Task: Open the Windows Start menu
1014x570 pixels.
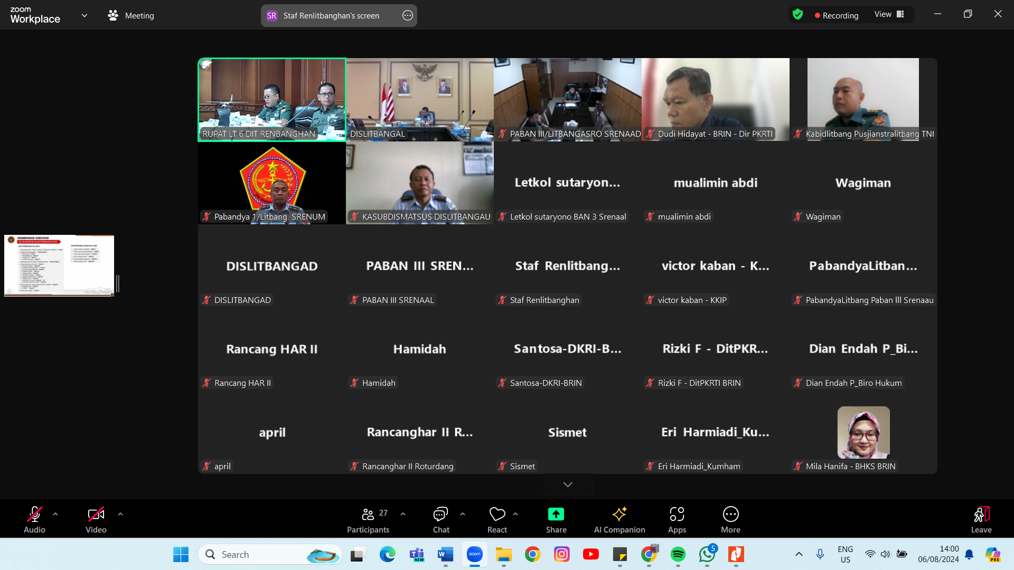Action: [181, 554]
